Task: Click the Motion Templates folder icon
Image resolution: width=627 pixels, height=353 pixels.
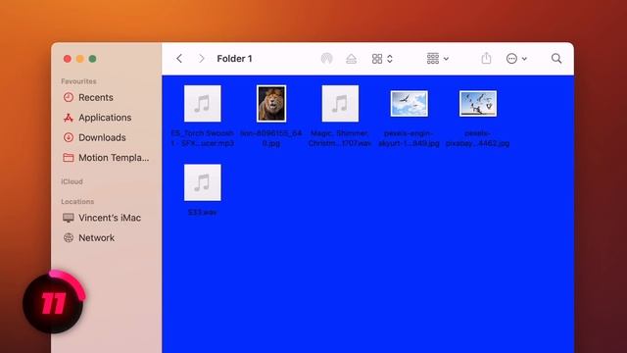Action: tap(69, 157)
